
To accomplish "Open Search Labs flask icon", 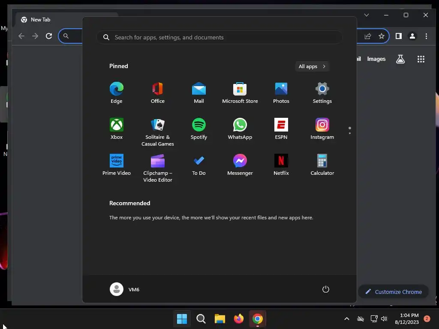I will coord(400,59).
